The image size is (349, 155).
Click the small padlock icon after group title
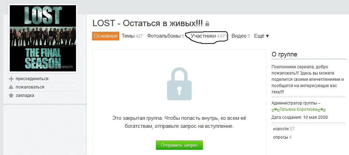(207, 23)
